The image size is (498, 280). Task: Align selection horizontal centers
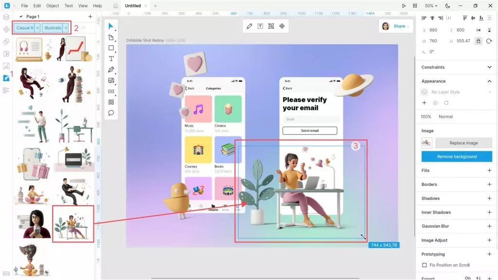click(432, 18)
